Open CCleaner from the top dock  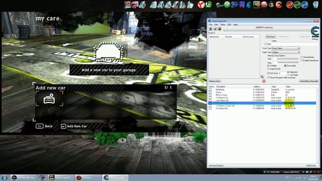pyautogui.click(x=279, y=5)
